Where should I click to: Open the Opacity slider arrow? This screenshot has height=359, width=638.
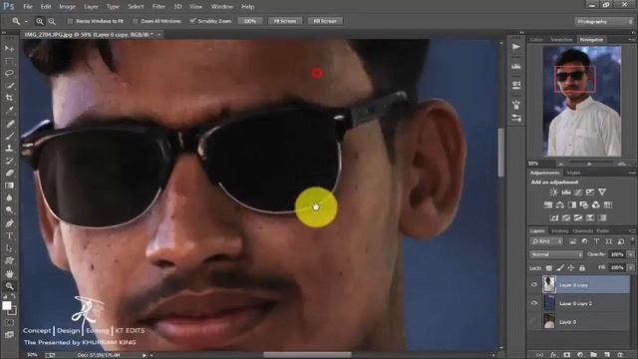tap(630, 254)
